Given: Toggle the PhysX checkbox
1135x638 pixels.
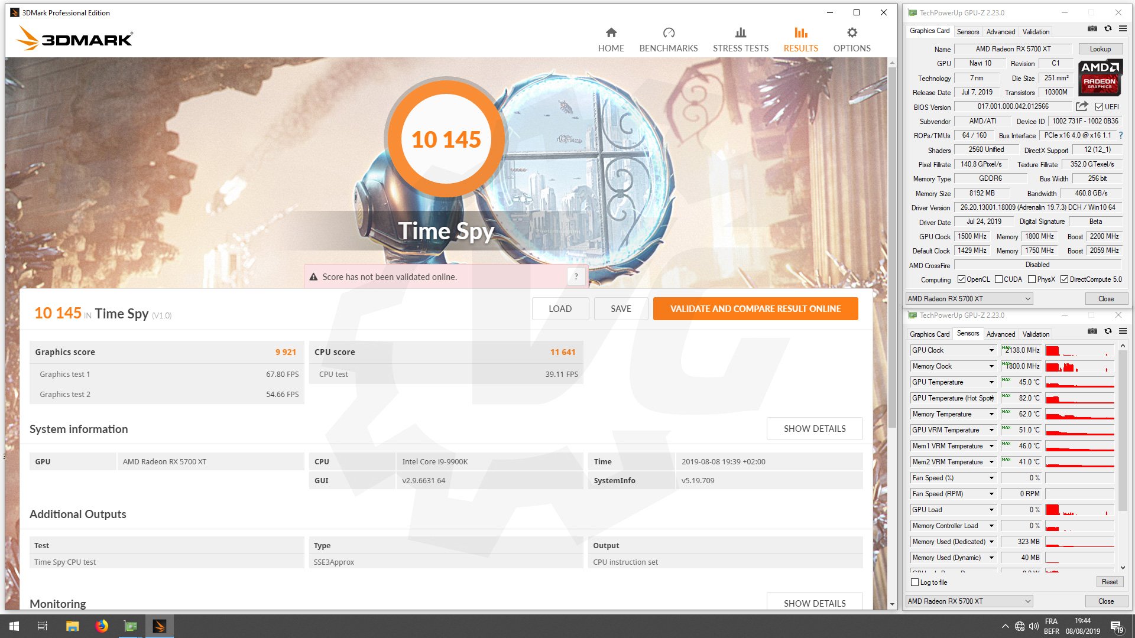Looking at the screenshot, I should [x=1032, y=279].
